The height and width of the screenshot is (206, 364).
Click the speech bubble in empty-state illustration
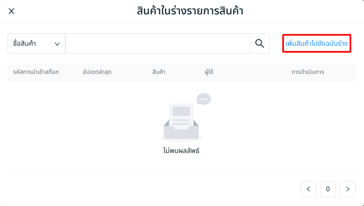pyautogui.click(x=204, y=99)
